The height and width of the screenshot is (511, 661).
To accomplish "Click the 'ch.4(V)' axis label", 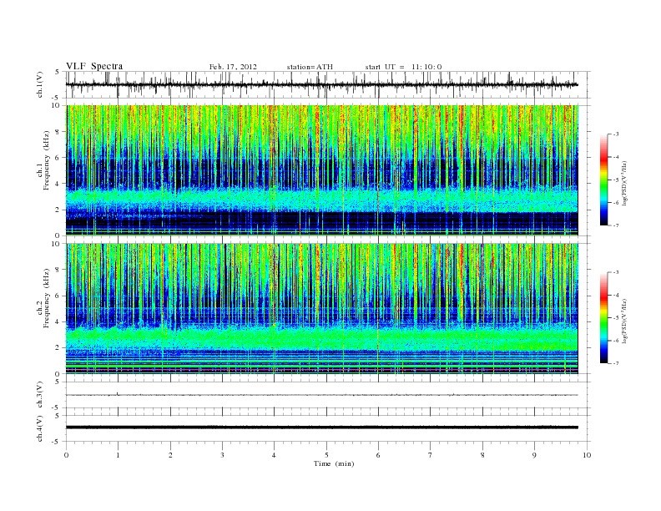I will (40, 428).
